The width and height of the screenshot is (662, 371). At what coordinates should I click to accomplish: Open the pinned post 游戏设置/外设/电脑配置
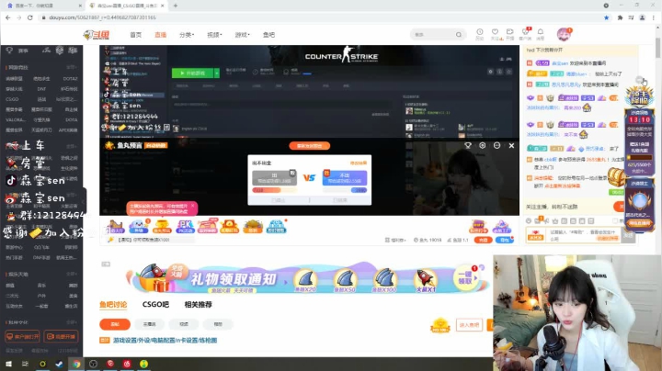(165, 340)
